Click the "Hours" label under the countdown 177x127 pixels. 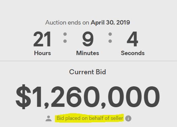tap(42, 53)
